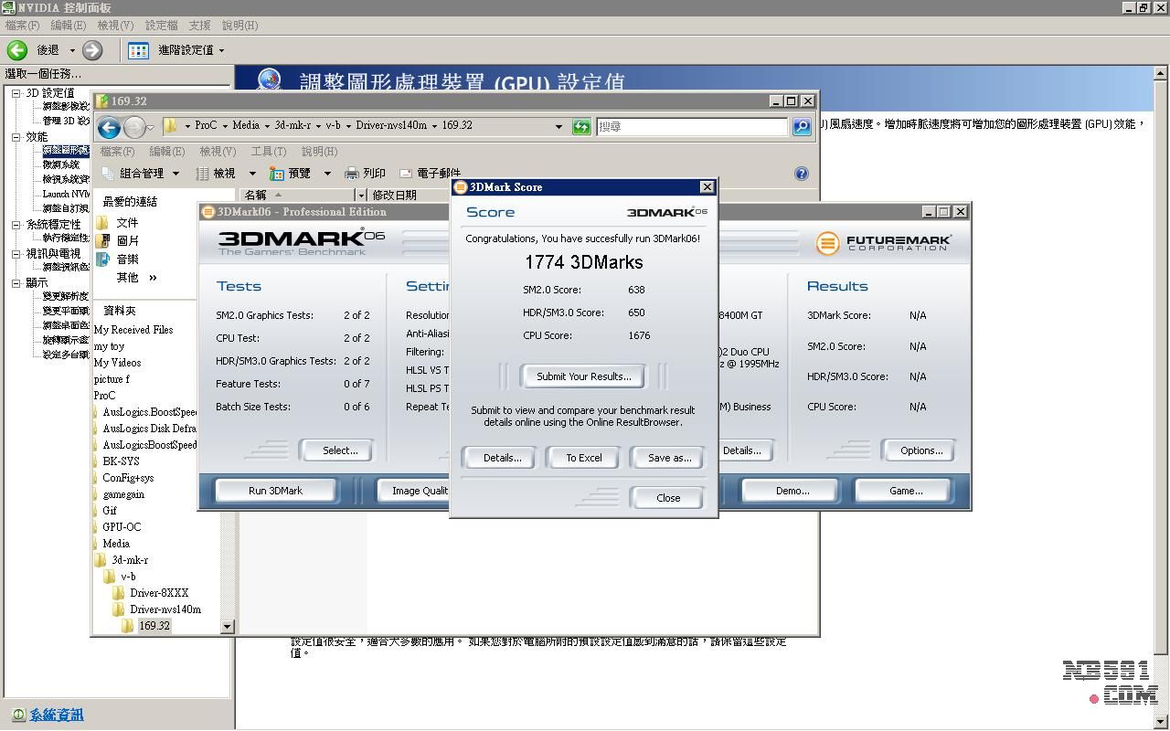1170x731 pixels.
Task: Collapse the 系統穩定性 tree node
Action: [x=16, y=225]
